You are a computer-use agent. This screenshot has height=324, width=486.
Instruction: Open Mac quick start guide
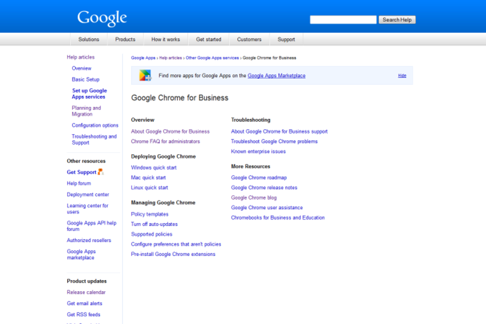(149, 178)
